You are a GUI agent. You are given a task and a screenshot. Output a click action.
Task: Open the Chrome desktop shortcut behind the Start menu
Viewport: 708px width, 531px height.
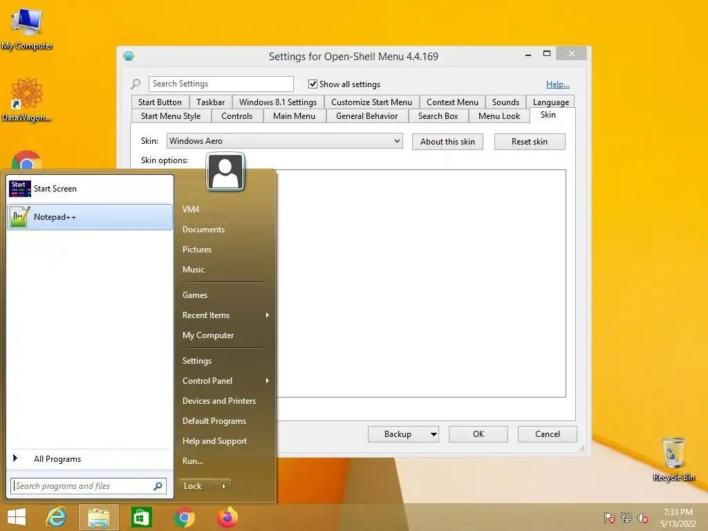point(27,160)
